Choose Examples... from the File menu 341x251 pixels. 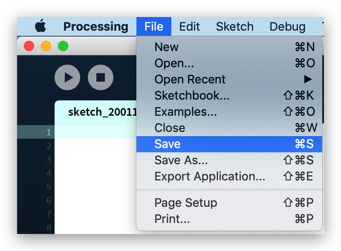coord(229,111)
